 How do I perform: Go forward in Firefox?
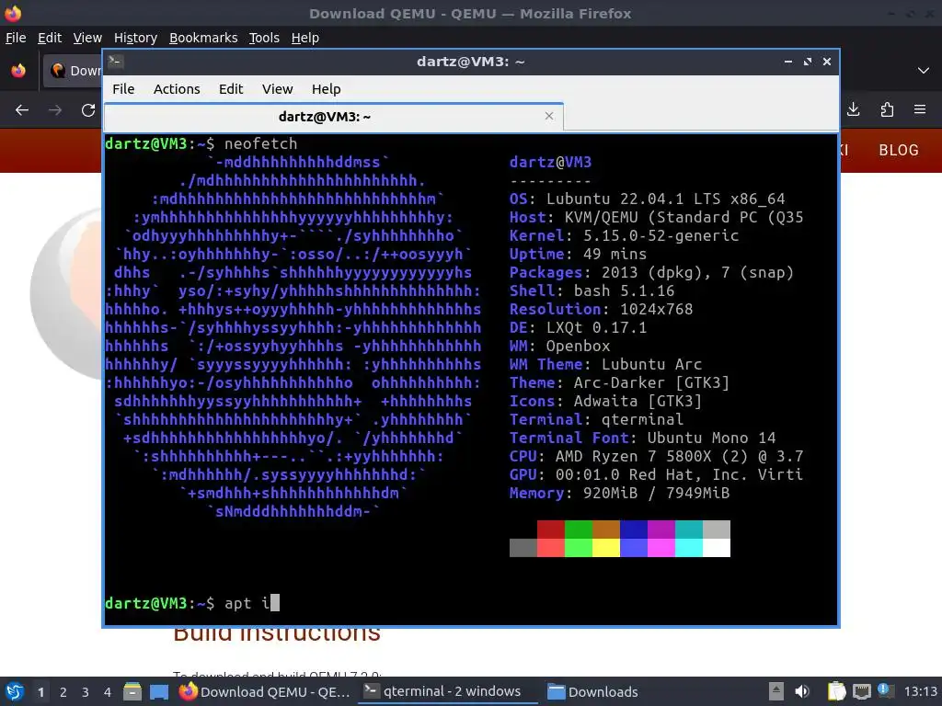[x=55, y=110]
